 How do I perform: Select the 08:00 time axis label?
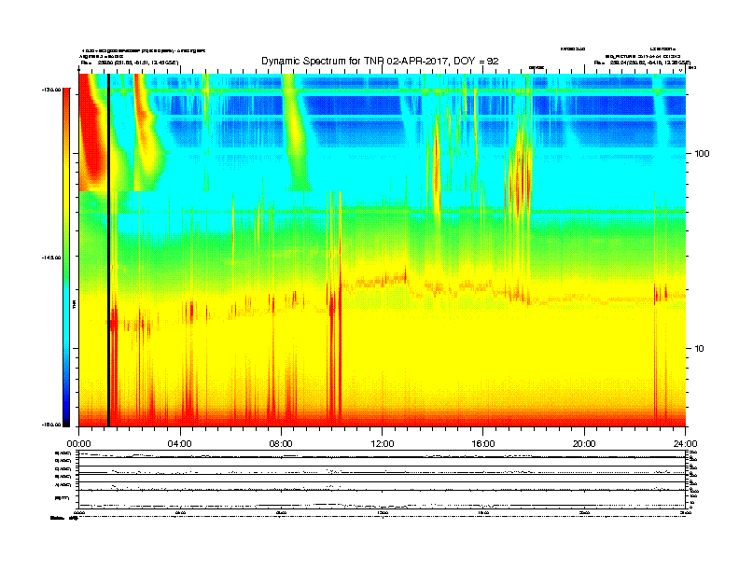281,444
